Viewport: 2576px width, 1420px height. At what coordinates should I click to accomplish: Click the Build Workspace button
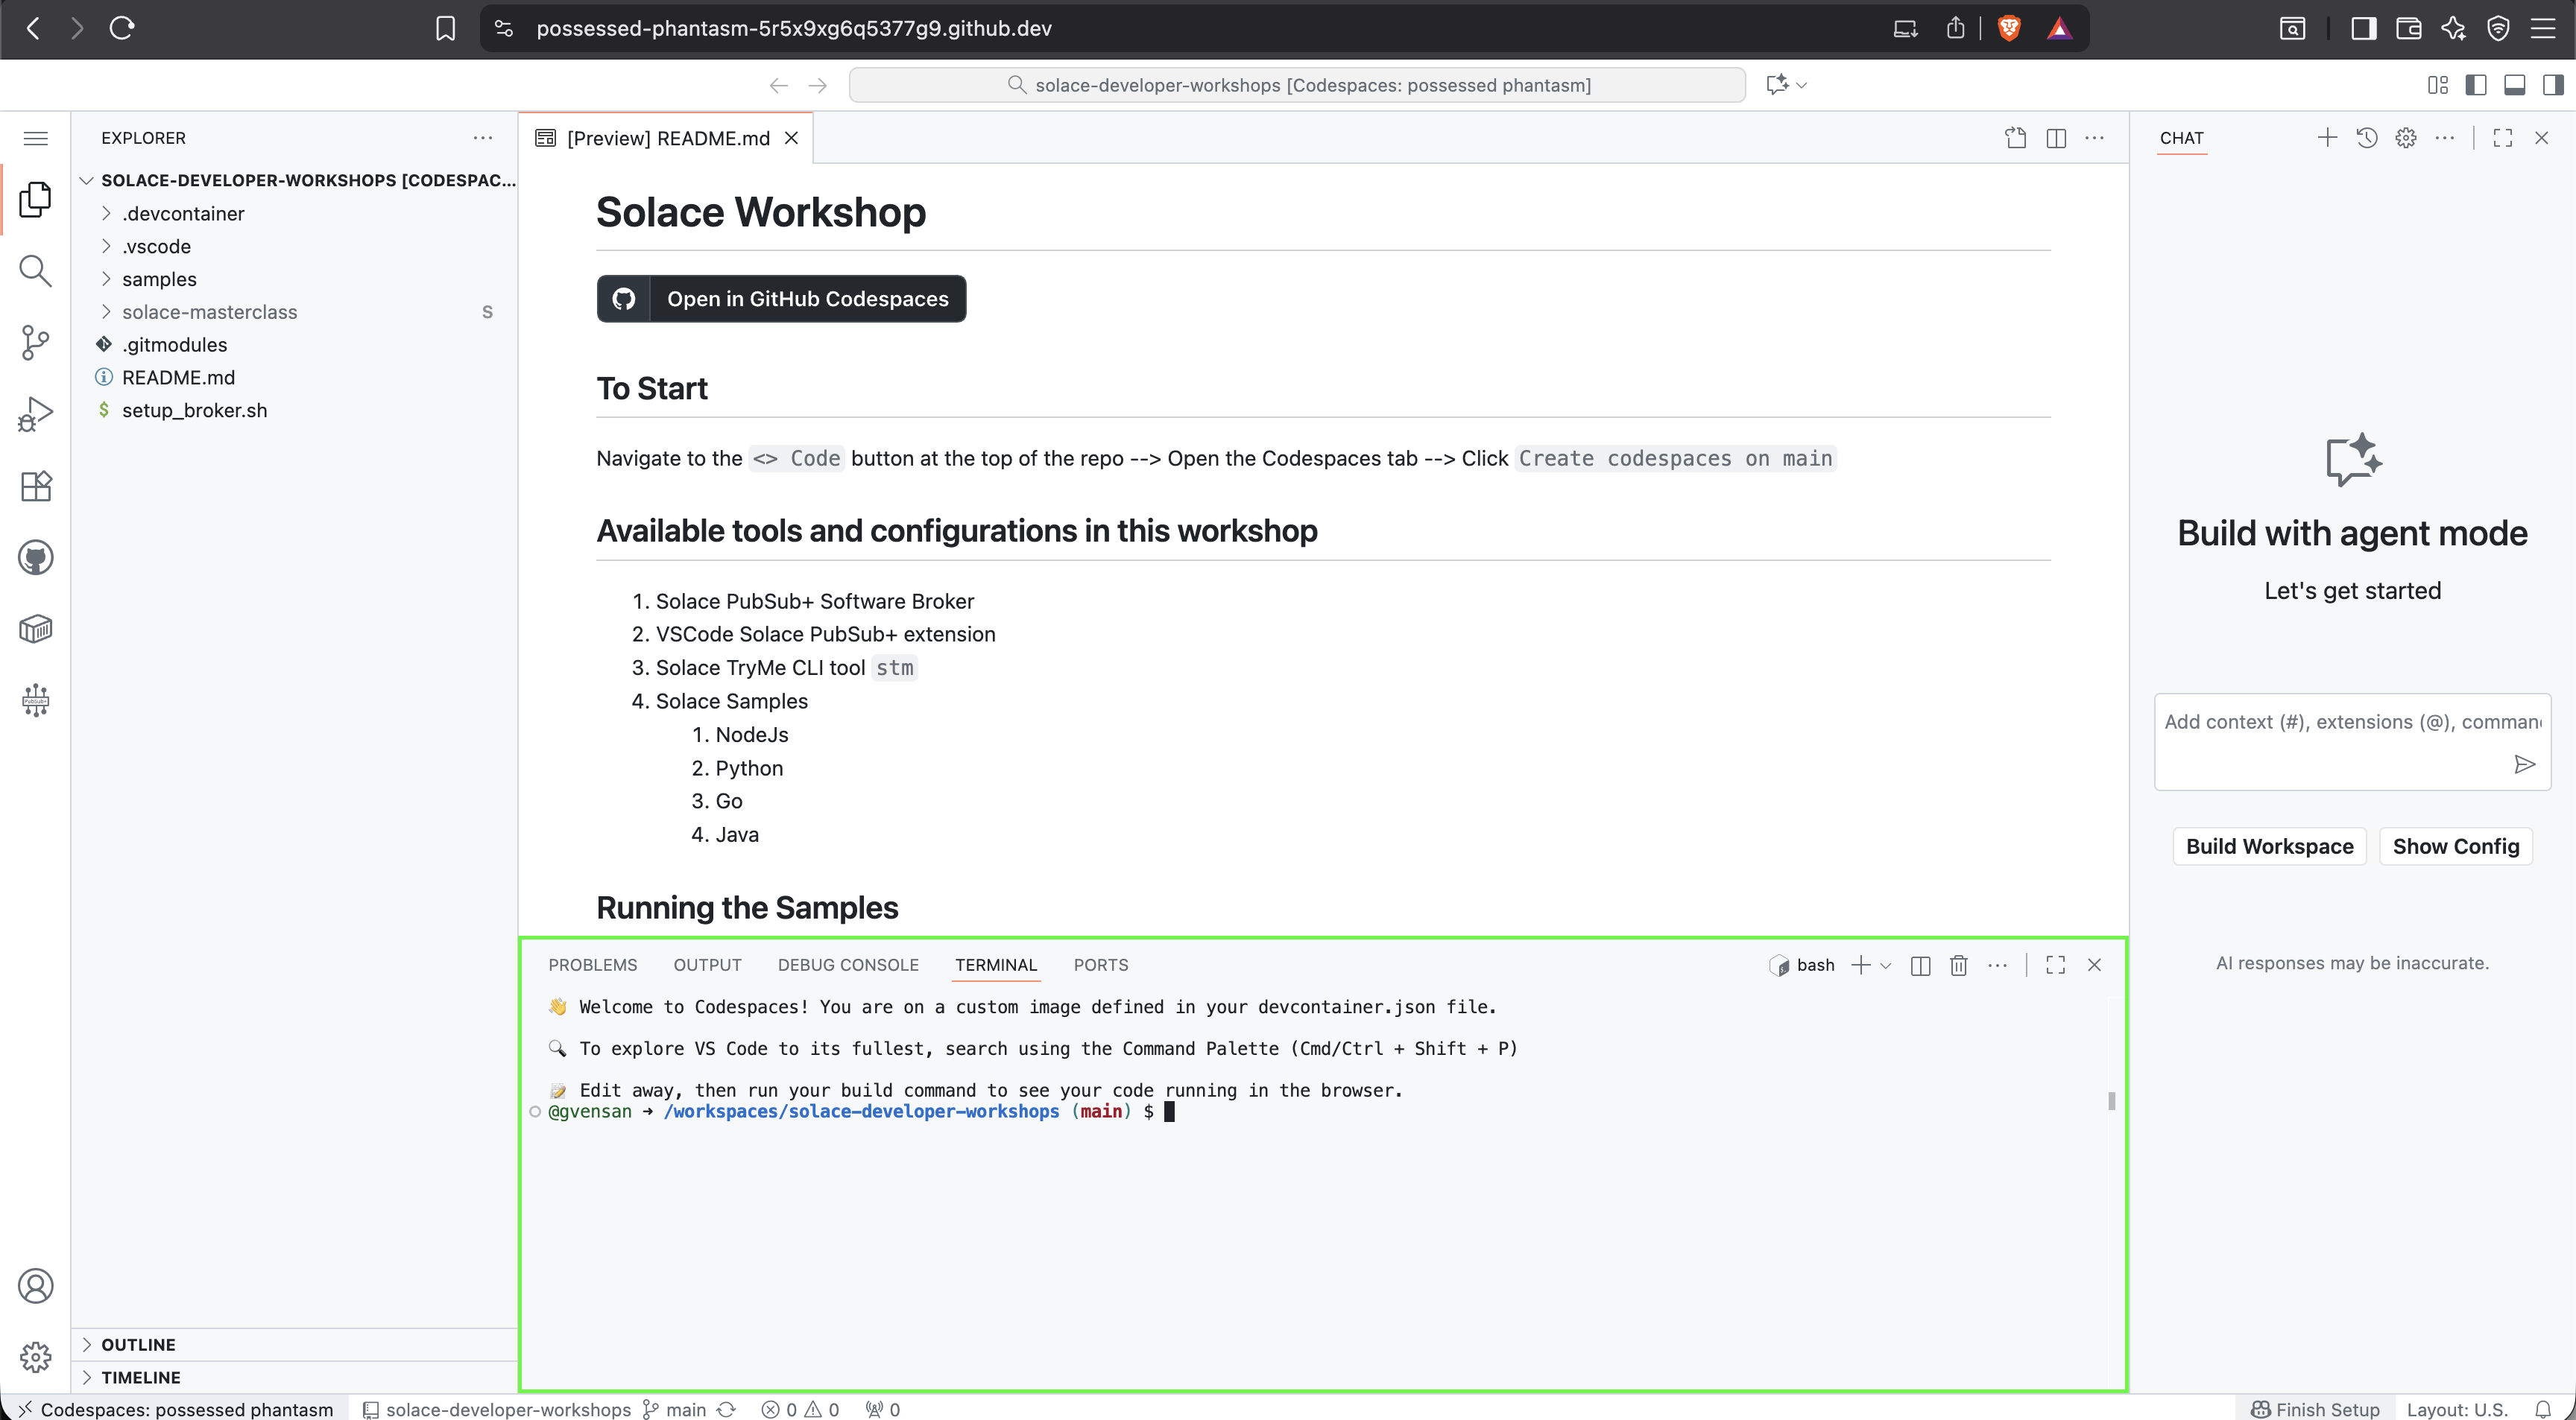tap(2269, 846)
